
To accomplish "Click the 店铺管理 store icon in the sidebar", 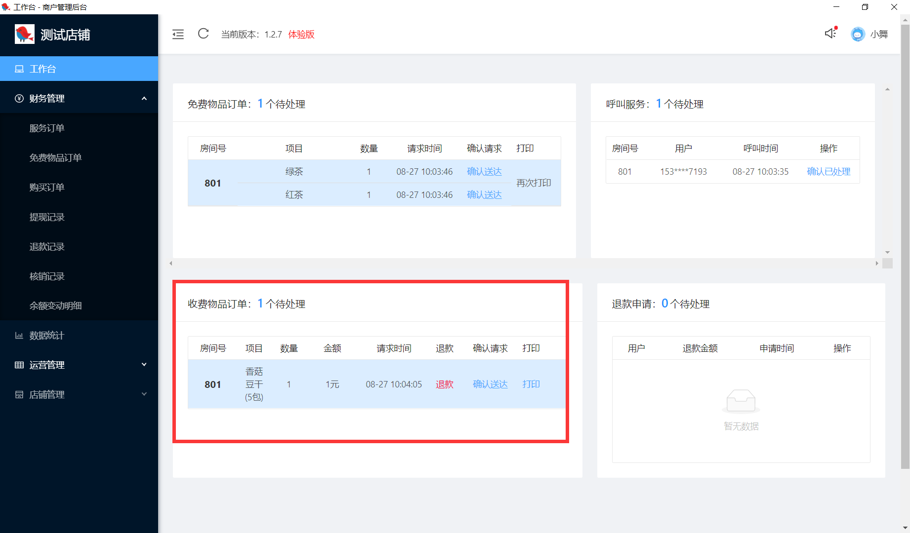I will pos(19,395).
